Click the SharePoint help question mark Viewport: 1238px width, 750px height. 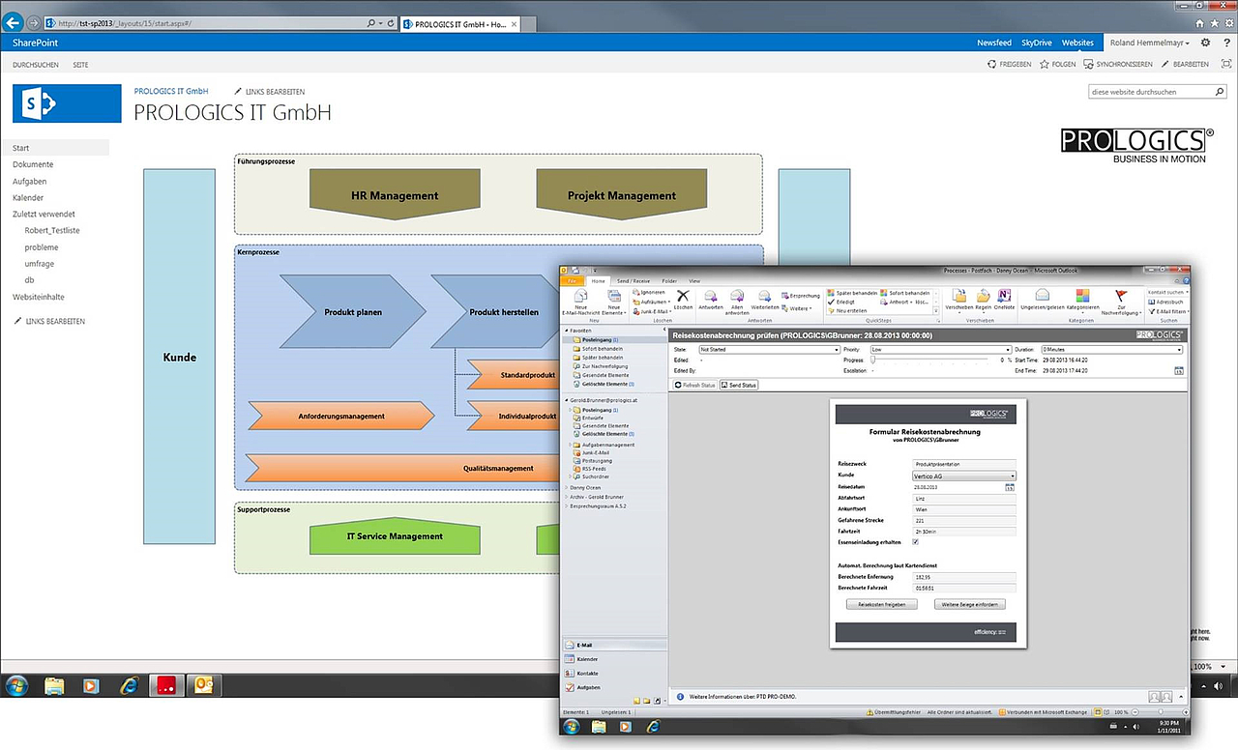1225,43
